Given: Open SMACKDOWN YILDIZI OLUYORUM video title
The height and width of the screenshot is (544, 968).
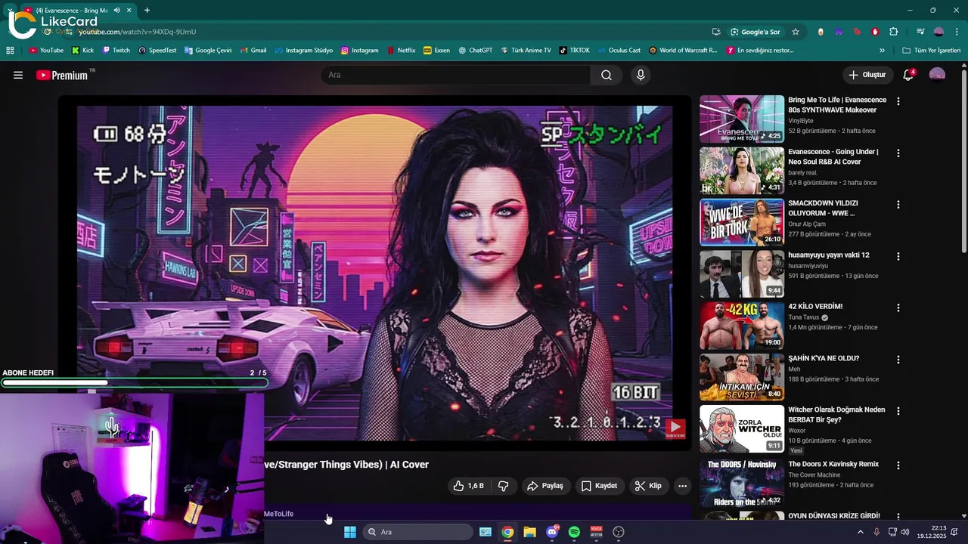Looking at the screenshot, I should [x=821, y=208].
